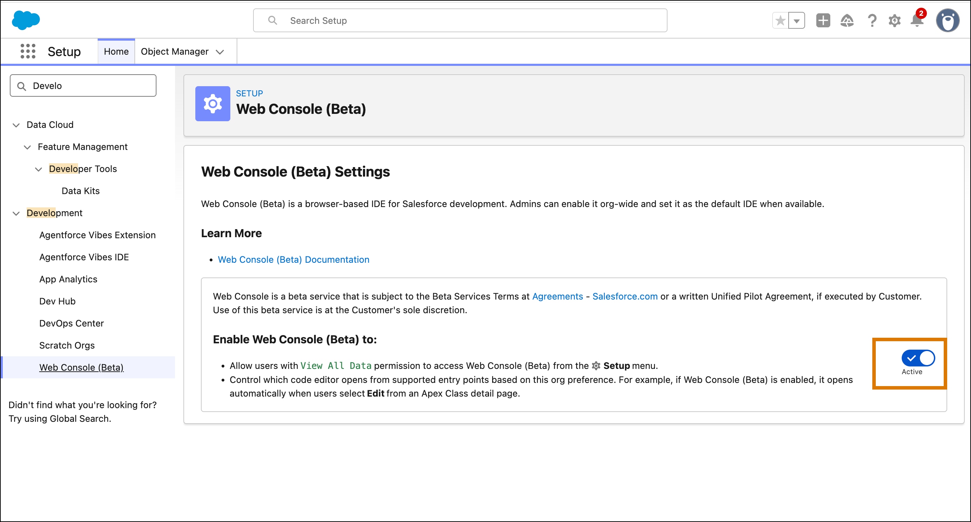Open the quick create plus icon
Screen dimensions: 971x522
(823, 20)
